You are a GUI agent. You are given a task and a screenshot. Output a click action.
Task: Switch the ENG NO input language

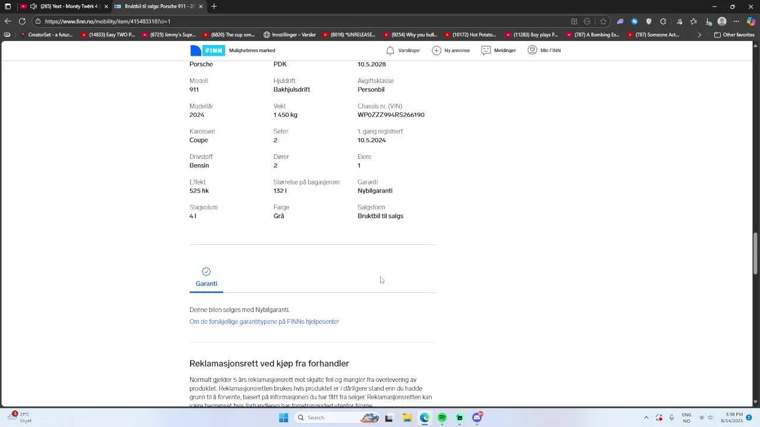pyautogui.click(x=686, y=418)
